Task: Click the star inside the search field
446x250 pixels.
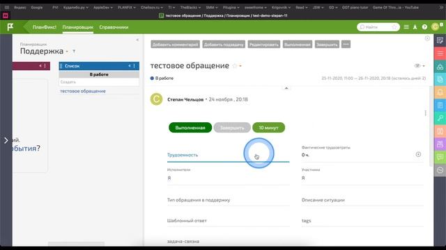Action: pos(394,27)
